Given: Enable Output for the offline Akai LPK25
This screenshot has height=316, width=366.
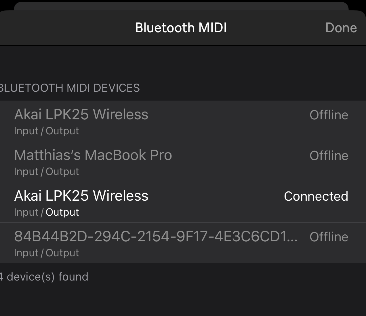Looking at the screenshot, I should (x=62, y=131).
